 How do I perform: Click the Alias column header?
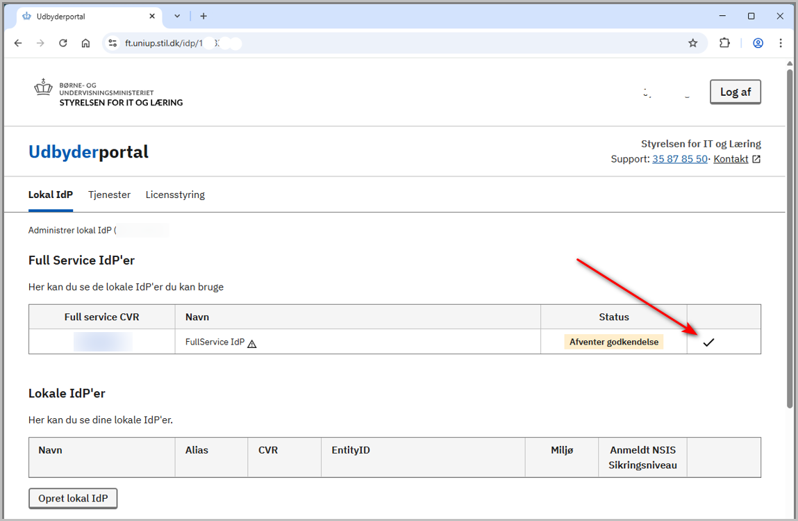click(x=211, y=457)
